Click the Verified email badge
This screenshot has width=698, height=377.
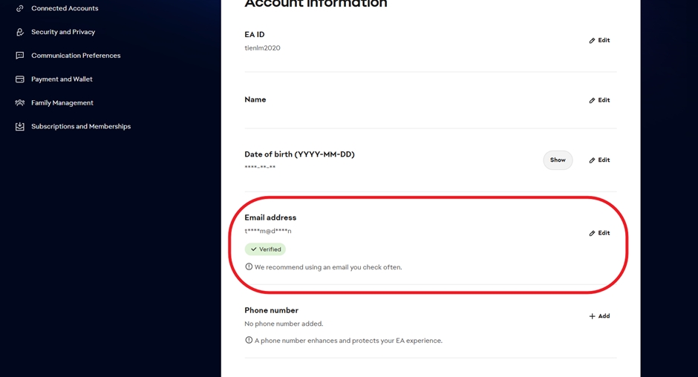(265, 249)
